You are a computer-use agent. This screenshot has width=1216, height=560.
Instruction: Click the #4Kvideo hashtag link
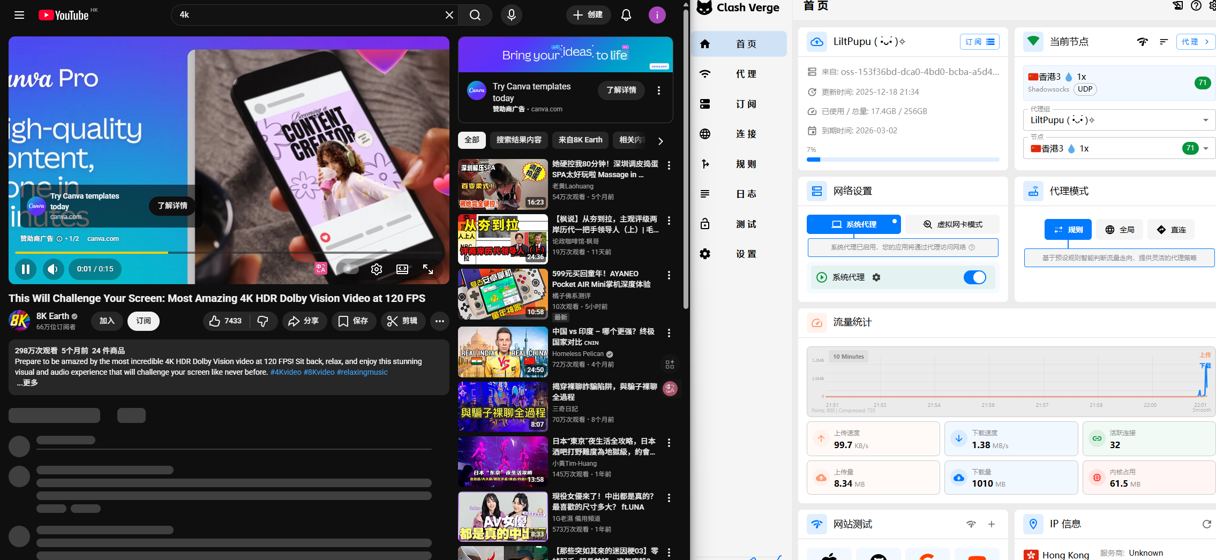point(286,372)
